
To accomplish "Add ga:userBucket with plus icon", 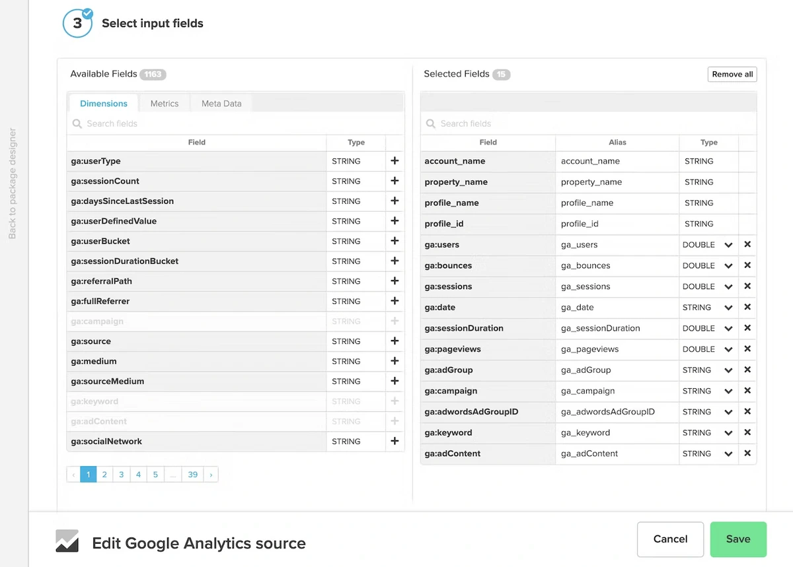I will pyautogui.click(x=395, y=241).
